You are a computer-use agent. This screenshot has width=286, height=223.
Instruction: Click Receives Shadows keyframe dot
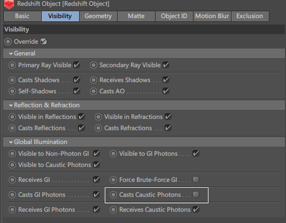(94, 80)
